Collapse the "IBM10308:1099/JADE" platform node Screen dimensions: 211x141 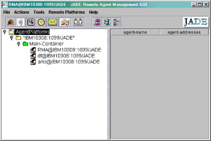click(12, 38)
